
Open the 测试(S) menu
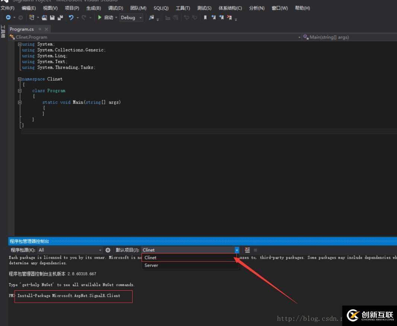tap(204, 8)
